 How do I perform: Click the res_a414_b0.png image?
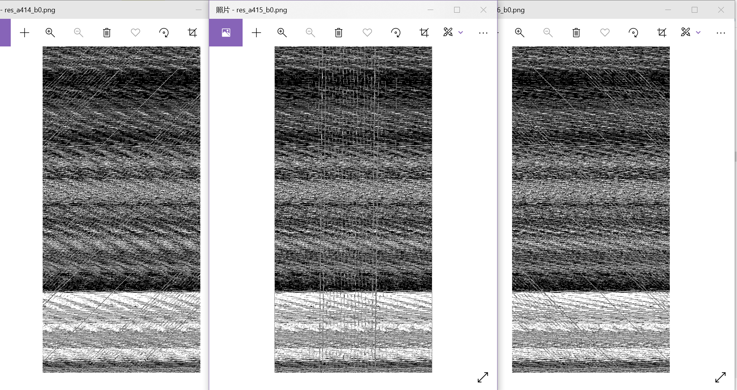(121, 210)
